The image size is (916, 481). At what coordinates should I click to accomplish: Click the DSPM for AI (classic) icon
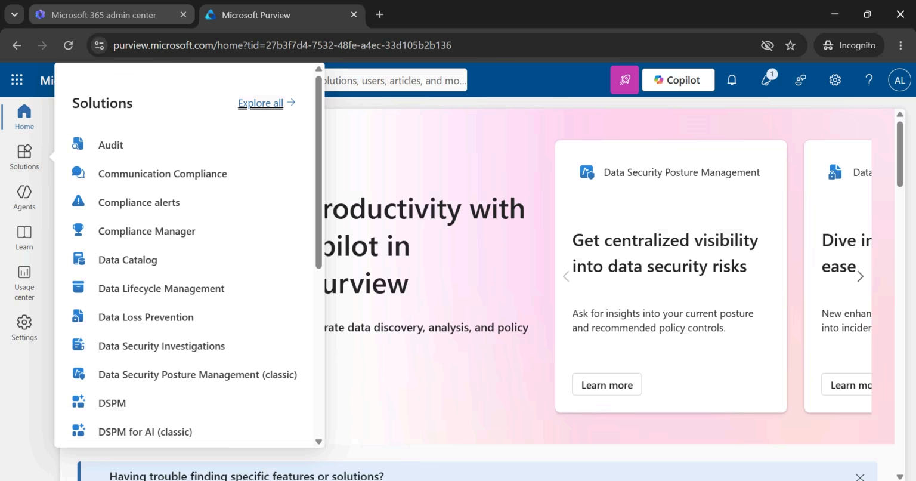pos(78,430)
